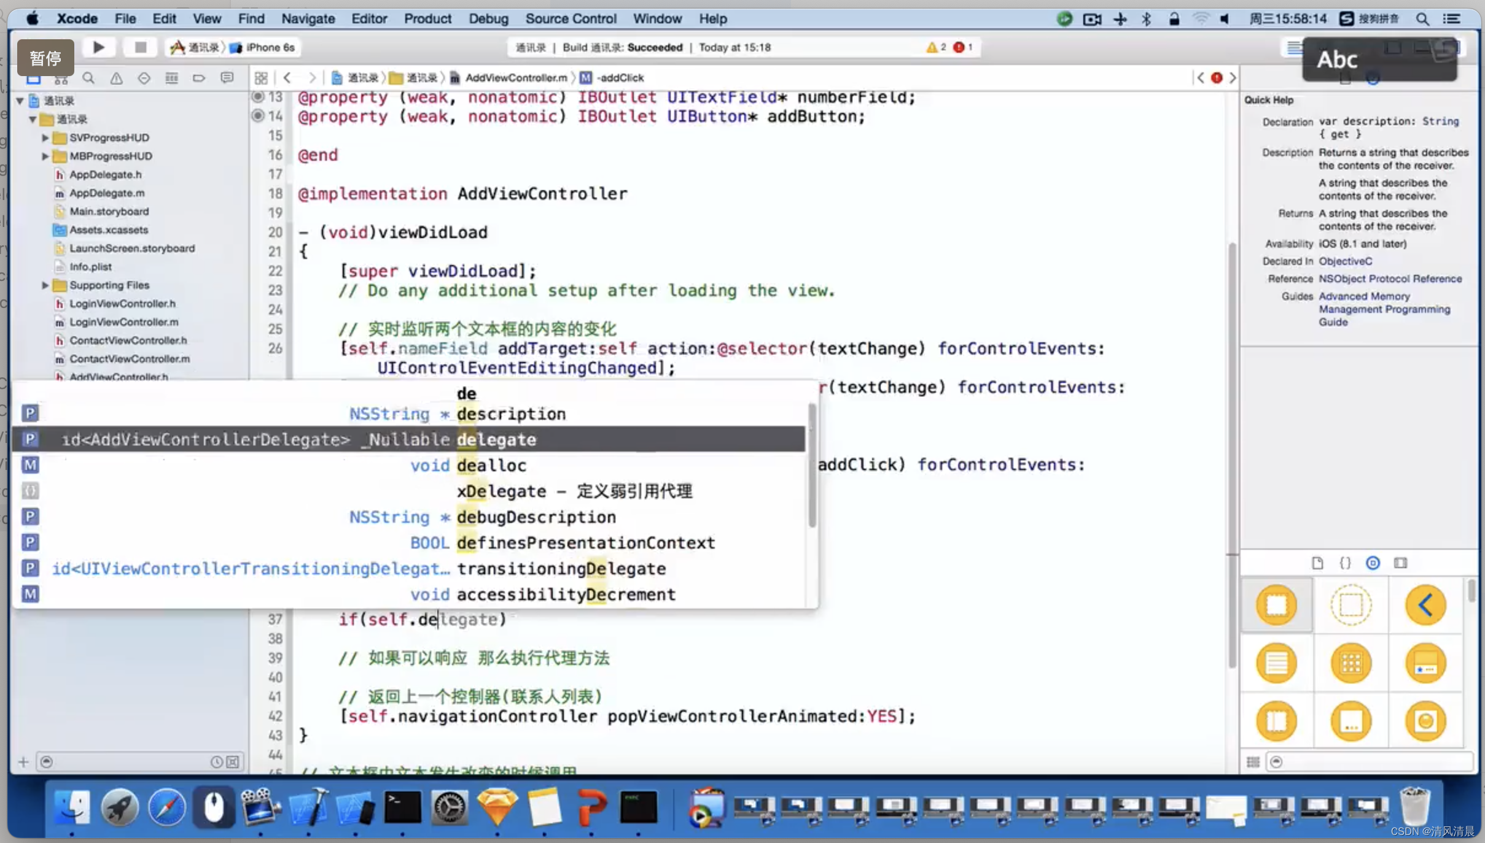Open the File menu
Screen dimensions: 1485x843
pos(125,18)
